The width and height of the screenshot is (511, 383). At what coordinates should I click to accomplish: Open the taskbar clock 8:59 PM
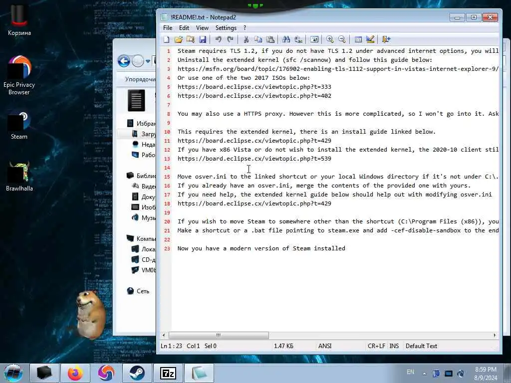tap(486, 374)
